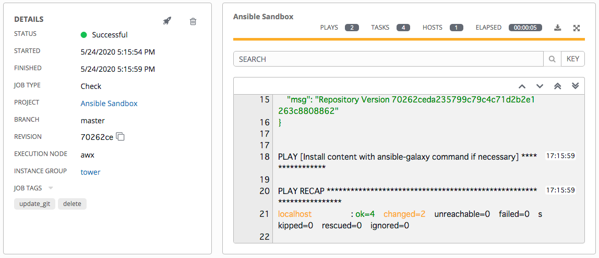Download the job output

[557, 28]
